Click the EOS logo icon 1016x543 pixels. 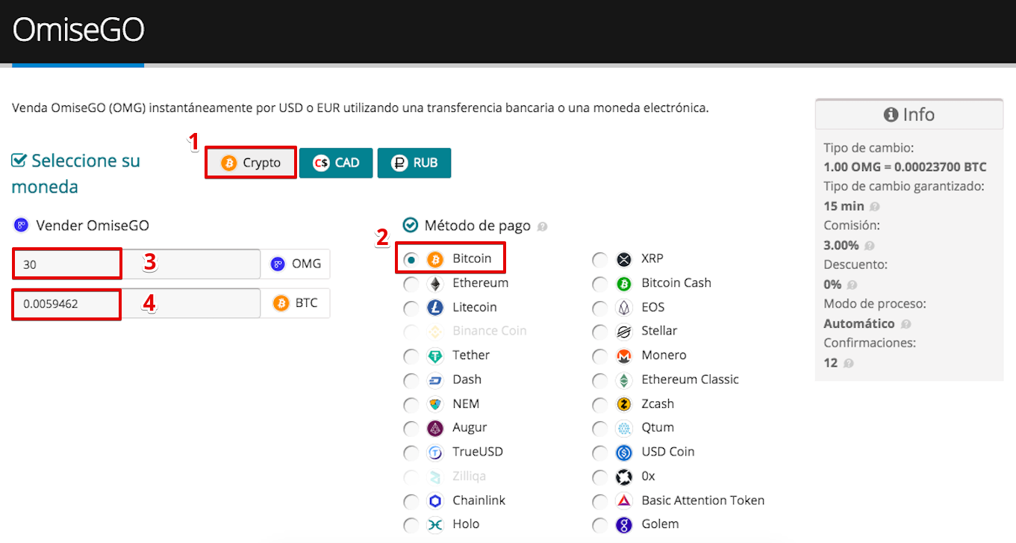tap(624, 308)
